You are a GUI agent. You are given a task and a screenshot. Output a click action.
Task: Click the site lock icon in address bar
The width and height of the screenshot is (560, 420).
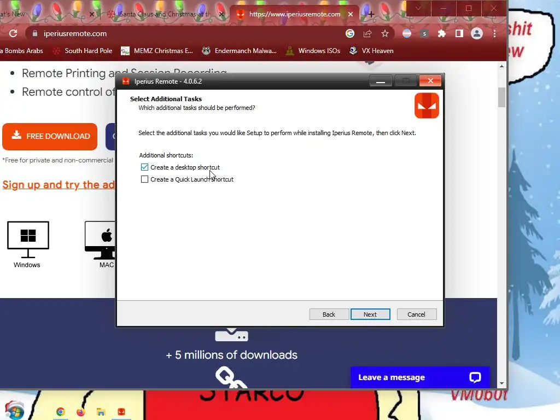pyautogui.click(x=34, y=33)
